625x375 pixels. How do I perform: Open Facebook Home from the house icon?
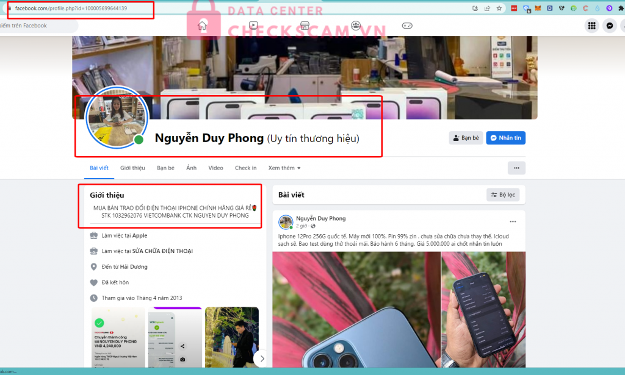(x=203, y=26)
